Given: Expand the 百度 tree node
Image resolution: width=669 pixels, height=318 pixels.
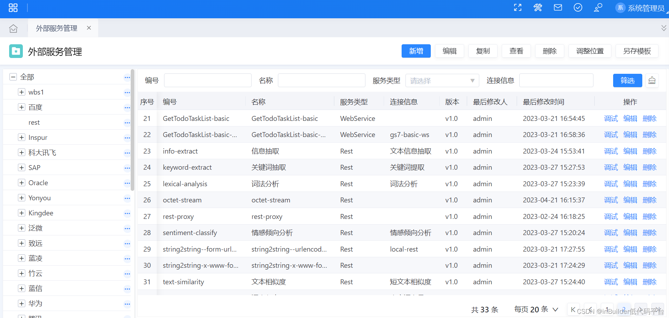Looking at the screenshot, I should (21, 107).
